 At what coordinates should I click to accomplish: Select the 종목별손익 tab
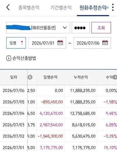(x=29, y=7)
